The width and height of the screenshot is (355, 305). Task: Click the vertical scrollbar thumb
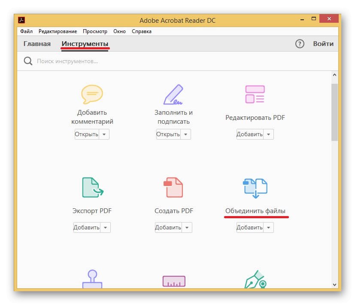pyautogui.click(x=335, y=112)
